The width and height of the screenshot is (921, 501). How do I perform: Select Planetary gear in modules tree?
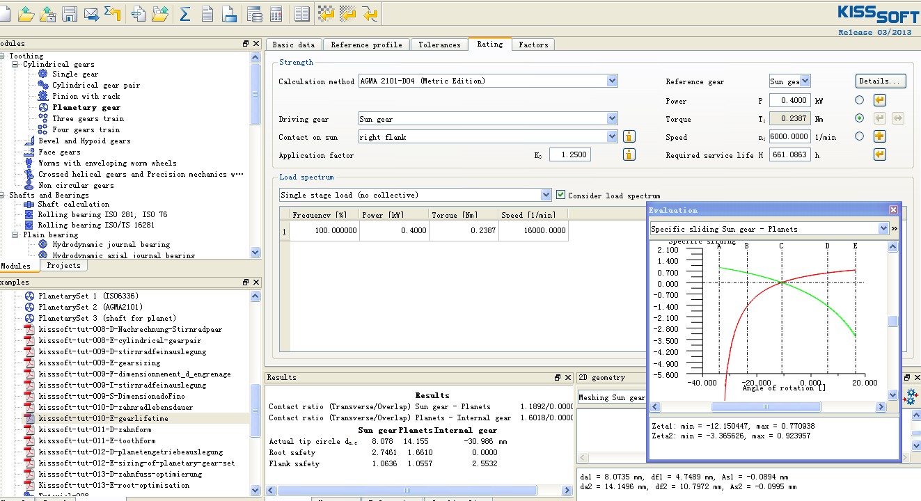click(x=86, y=107)
